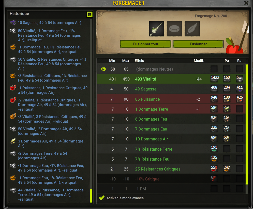
Task: Toggle the eye icon for dommages Neutre
Action: point(103,69)
